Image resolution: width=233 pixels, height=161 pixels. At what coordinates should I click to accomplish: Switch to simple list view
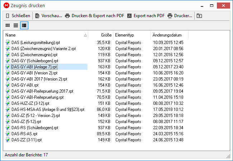[x=16, y=25]
